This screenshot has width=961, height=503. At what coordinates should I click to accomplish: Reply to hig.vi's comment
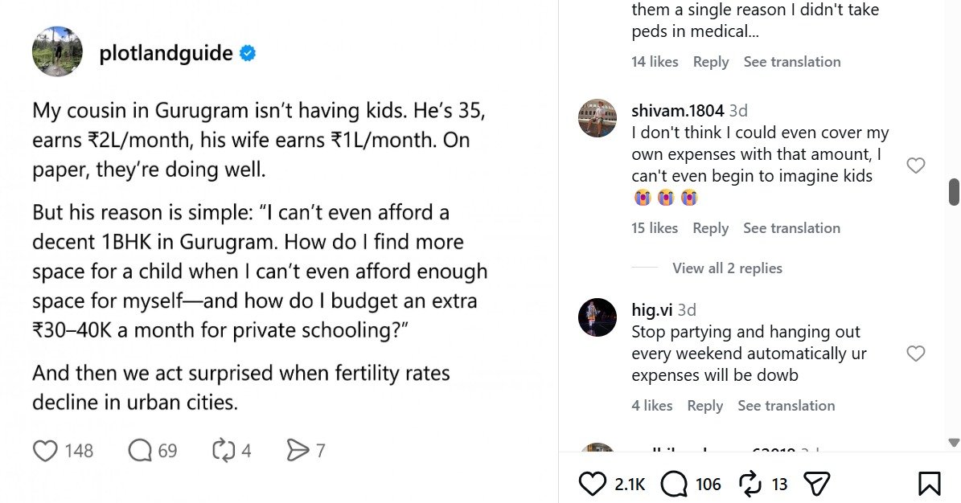[704, 406]
